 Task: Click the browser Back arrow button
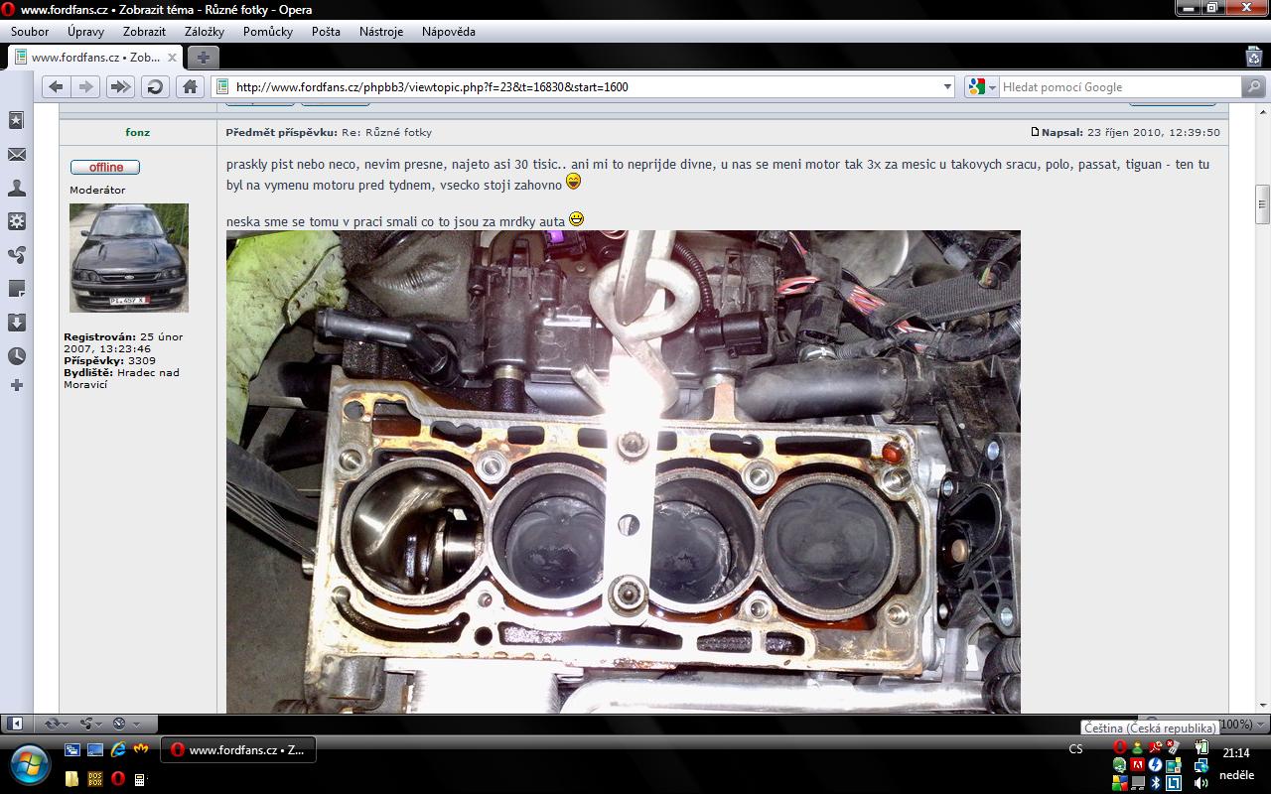[x=57, y=87]
